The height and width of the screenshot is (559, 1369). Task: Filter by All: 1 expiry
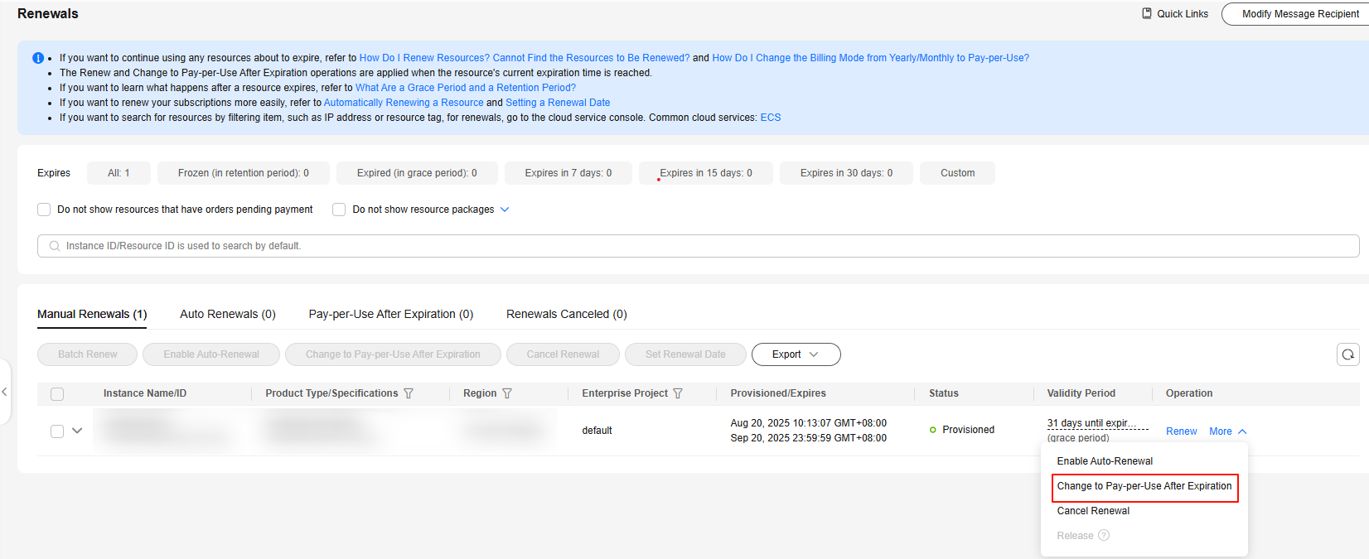119,173
